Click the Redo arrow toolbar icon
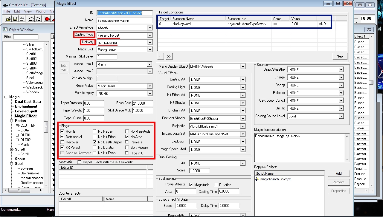Screen dimensions: 383x217 coord(38,19)
